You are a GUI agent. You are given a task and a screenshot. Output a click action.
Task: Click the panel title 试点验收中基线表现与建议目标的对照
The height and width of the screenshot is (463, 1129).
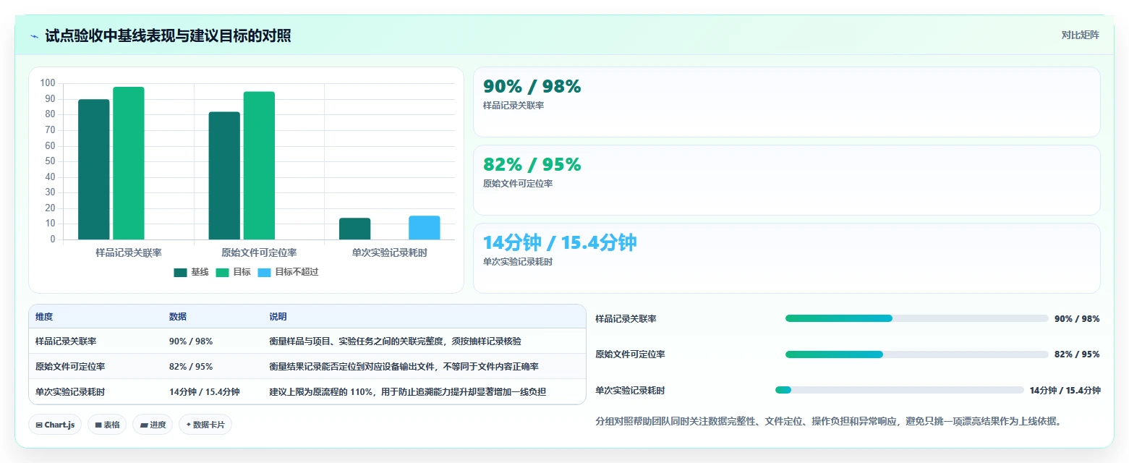(168, 36)
